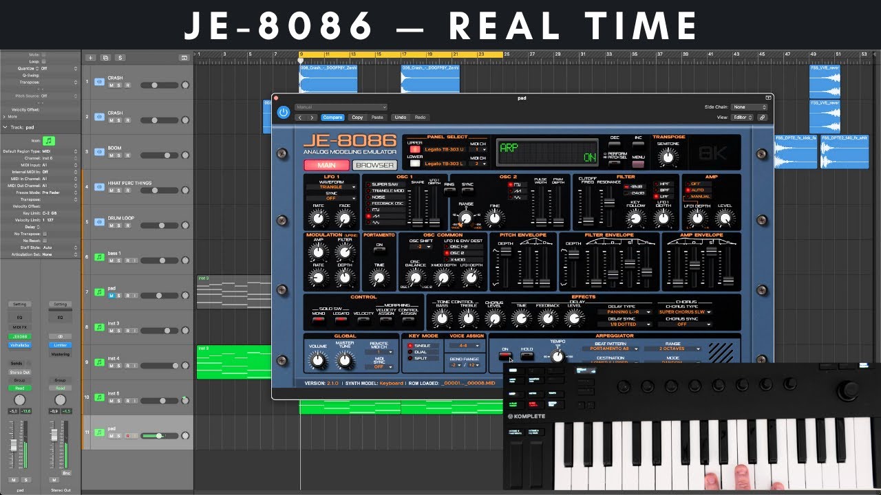
Task: Toggle PORTAMENTO ON switch
Action: pyautogui.click(x=378, y=251)
